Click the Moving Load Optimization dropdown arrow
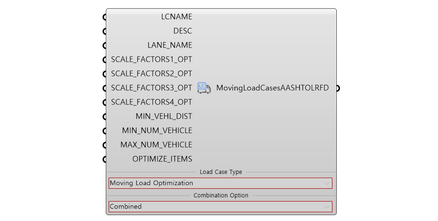438x221 pixels. click(327, 184)
